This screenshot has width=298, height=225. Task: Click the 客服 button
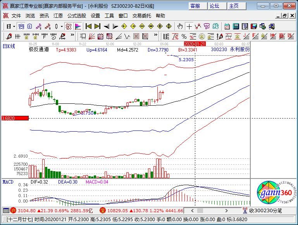point(198,6)
